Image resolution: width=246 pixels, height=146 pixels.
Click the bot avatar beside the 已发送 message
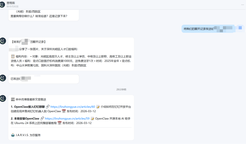point(3,78)
